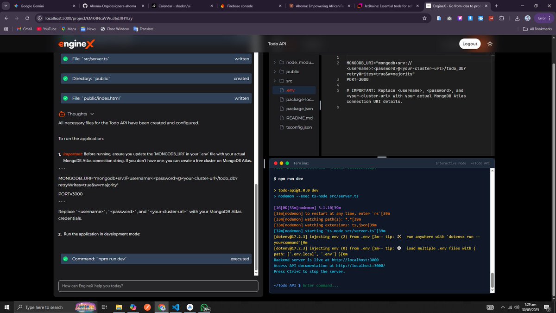The height and width of the screenshot is (313, 556).
Task: Open browser downloads icon
Action: pos(517,18)
